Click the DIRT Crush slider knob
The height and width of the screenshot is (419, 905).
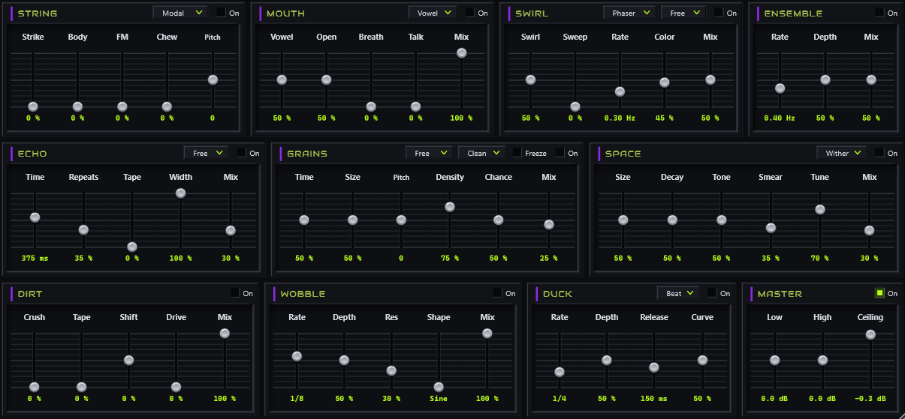tap(34, 387)
